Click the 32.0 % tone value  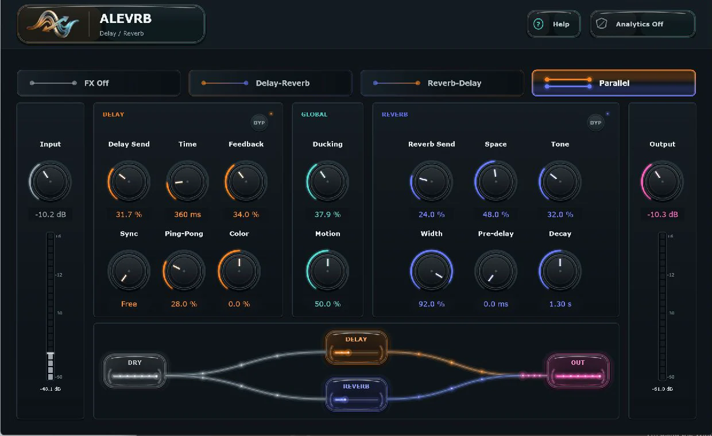click(560, 215)
